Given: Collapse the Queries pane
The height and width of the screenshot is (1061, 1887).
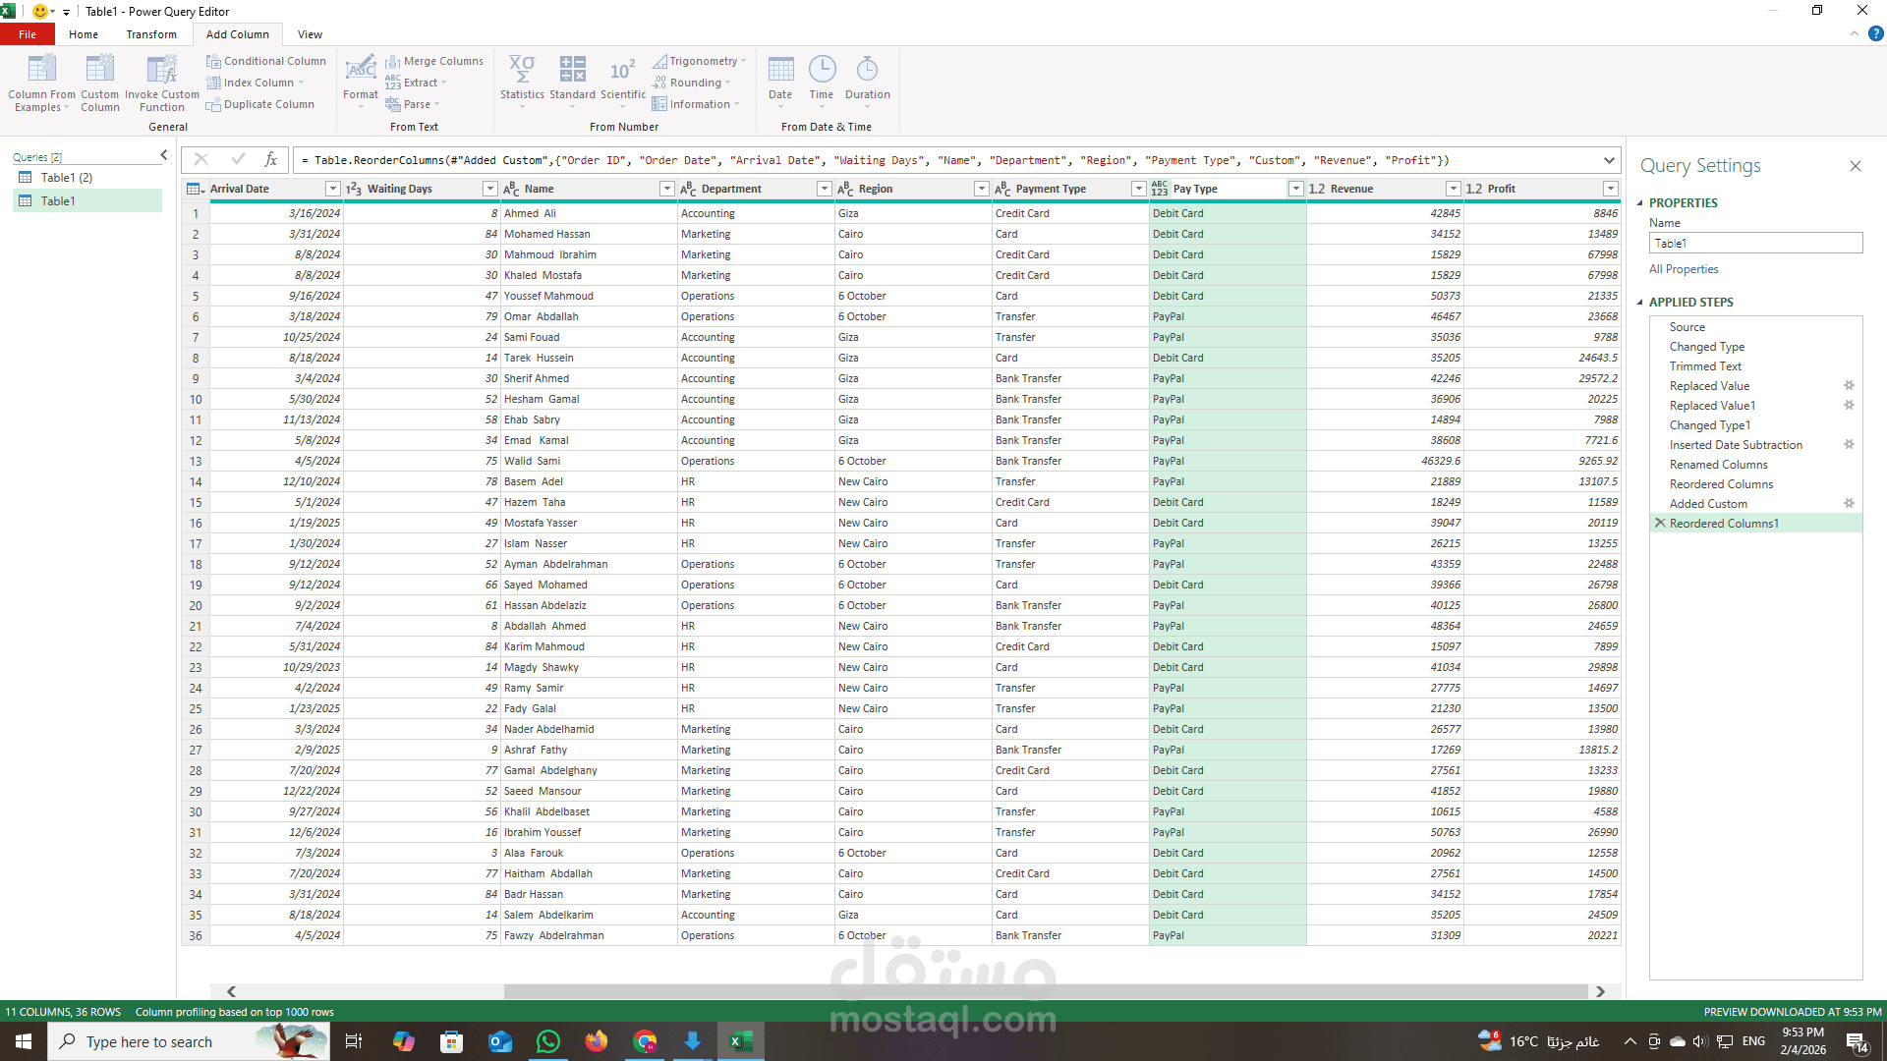Looking at the screenshot, I should [164, 155].
